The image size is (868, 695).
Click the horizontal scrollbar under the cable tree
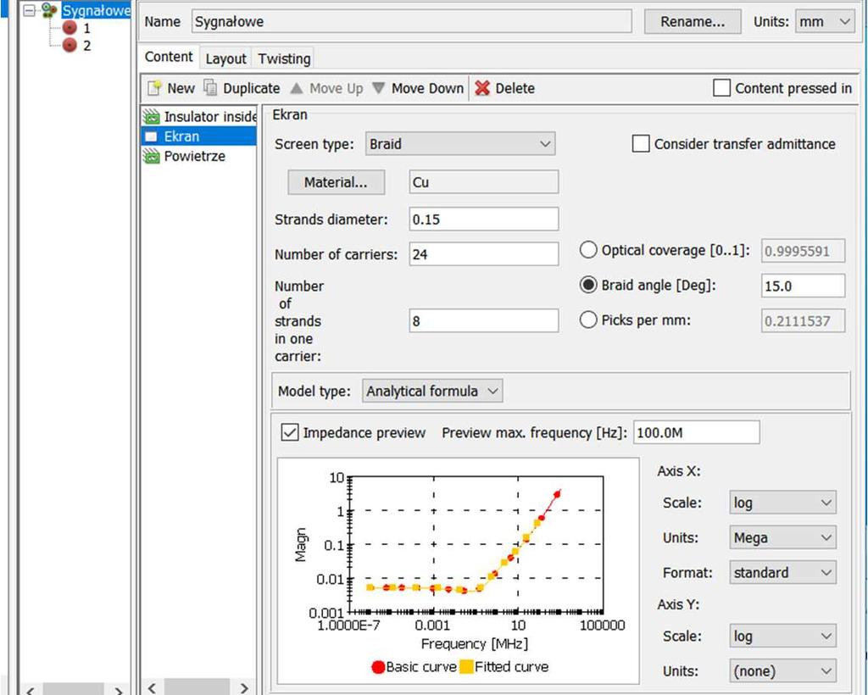(x=75, y=689)
